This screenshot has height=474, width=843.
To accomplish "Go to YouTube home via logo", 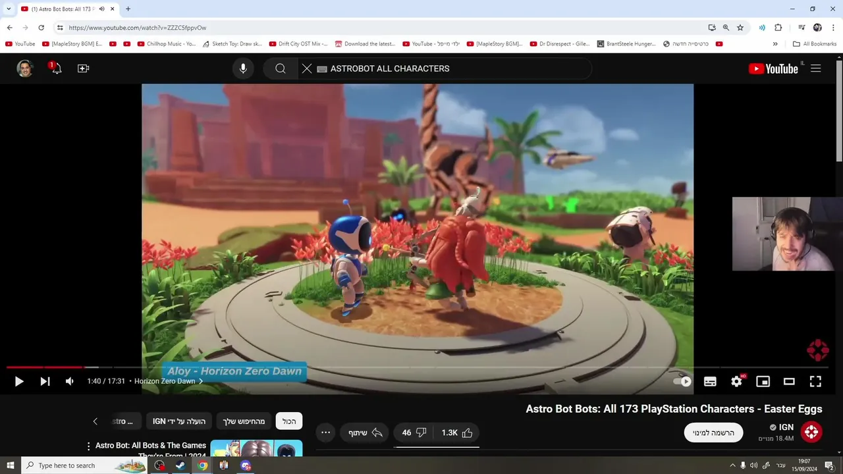I will [774, 68].
